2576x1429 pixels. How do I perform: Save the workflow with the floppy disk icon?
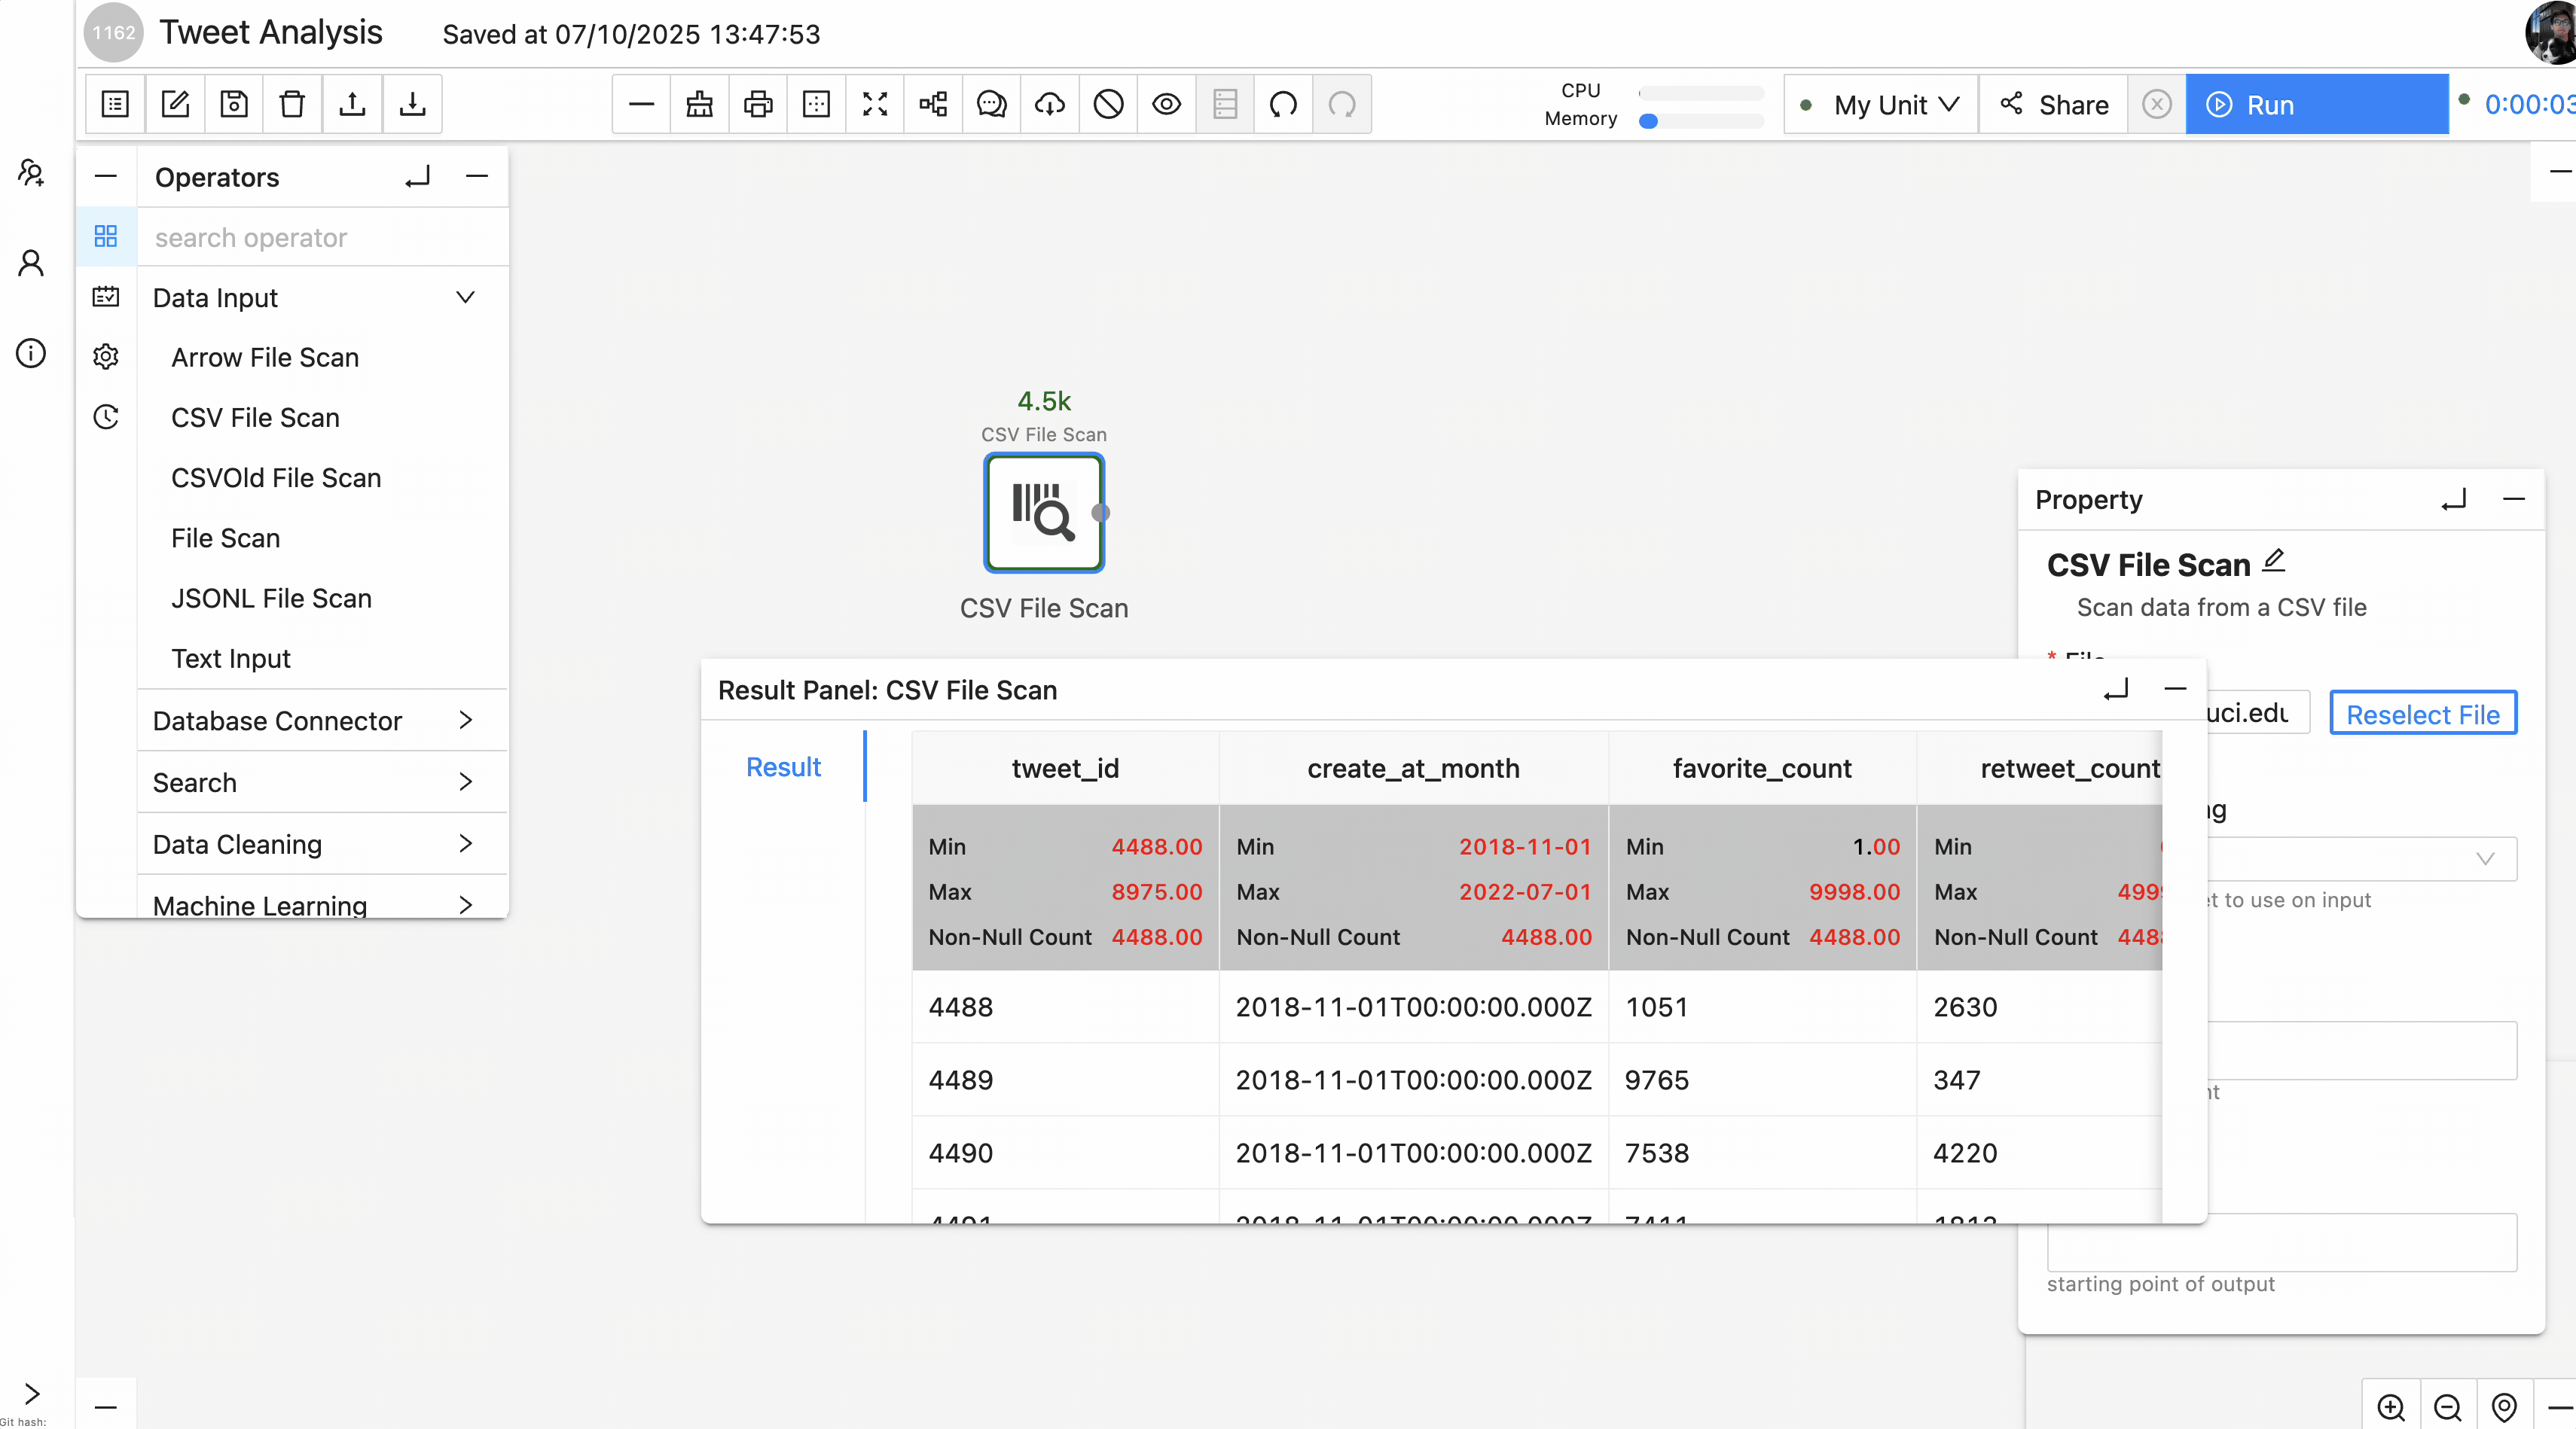234,104
